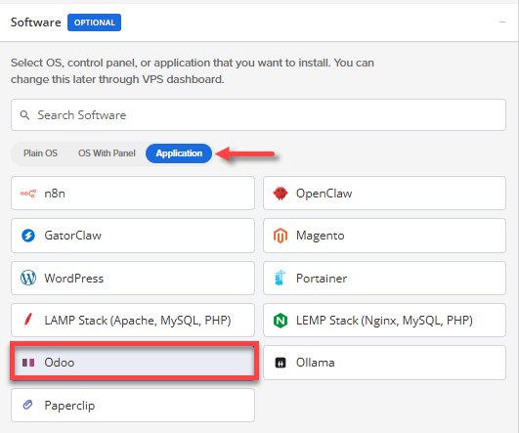Focus the Search Software field

coord(258,115)
